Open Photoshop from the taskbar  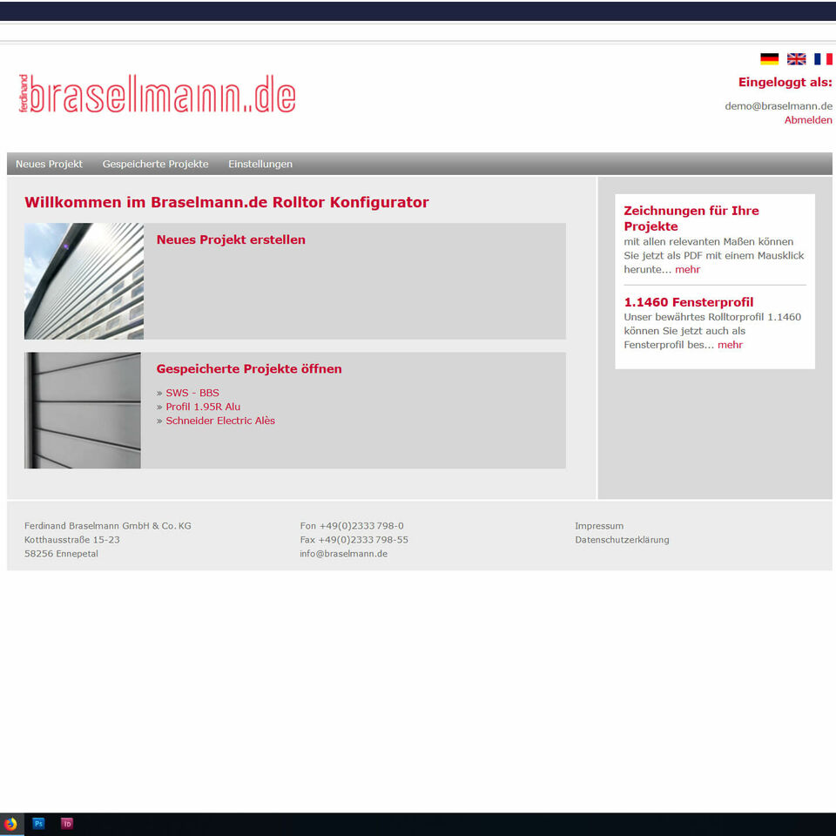[x=38, y=824]
